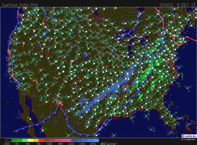Image resolution: width=197 pixels, height=145 pixels.
Task: Click the red L symbol above 1008
Action: point(58,101)
